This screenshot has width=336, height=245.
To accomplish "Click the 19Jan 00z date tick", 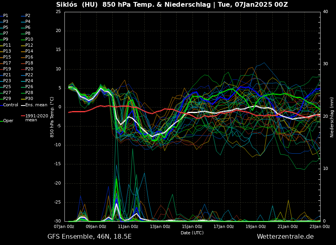I will click(x=256, y=227).
